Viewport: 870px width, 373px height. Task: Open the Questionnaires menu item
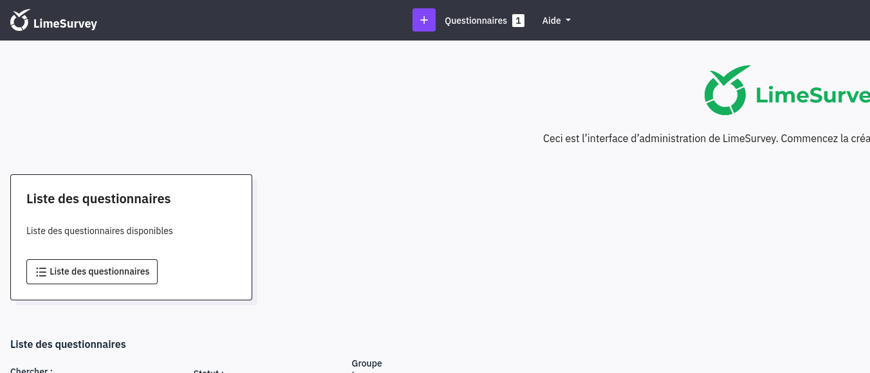476,21
